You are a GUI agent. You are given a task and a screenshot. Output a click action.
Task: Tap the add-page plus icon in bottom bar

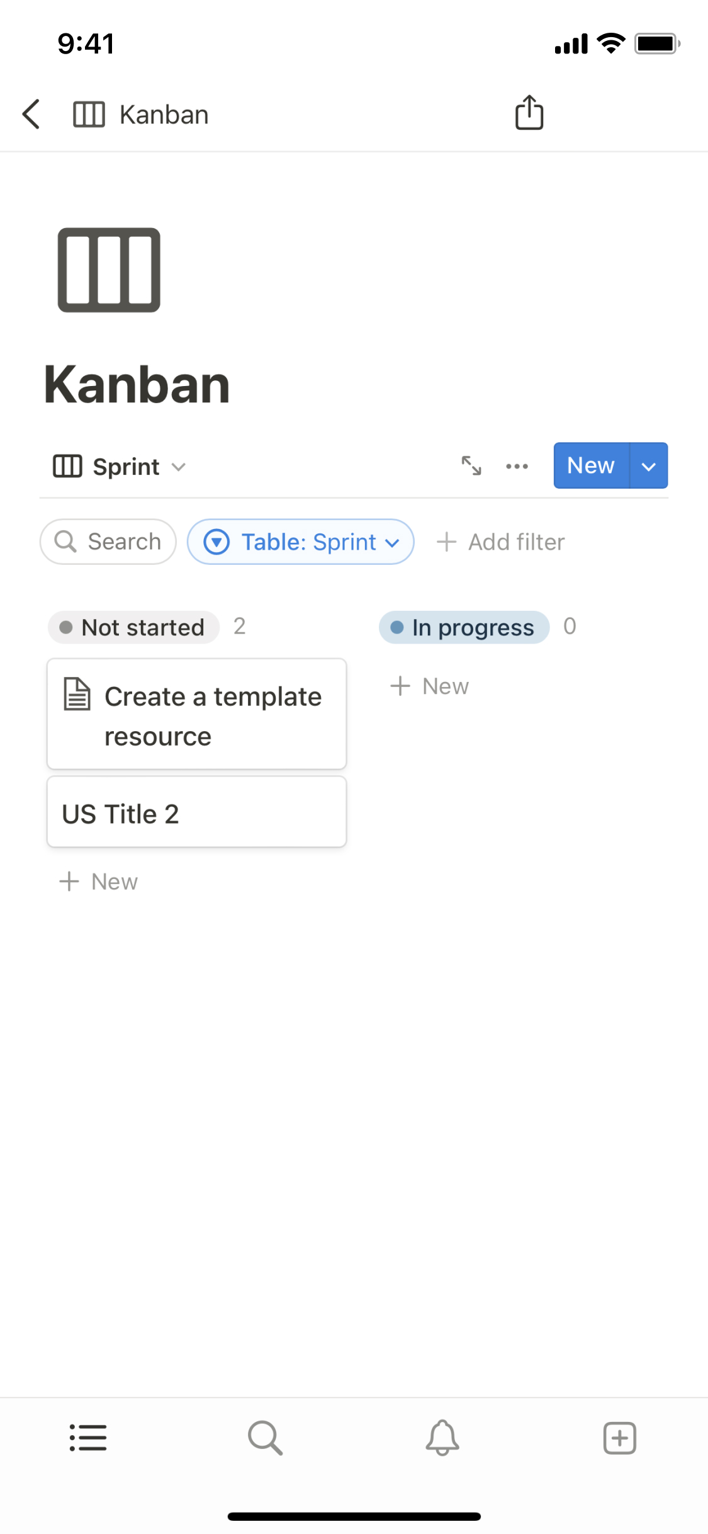[620, 1438]
